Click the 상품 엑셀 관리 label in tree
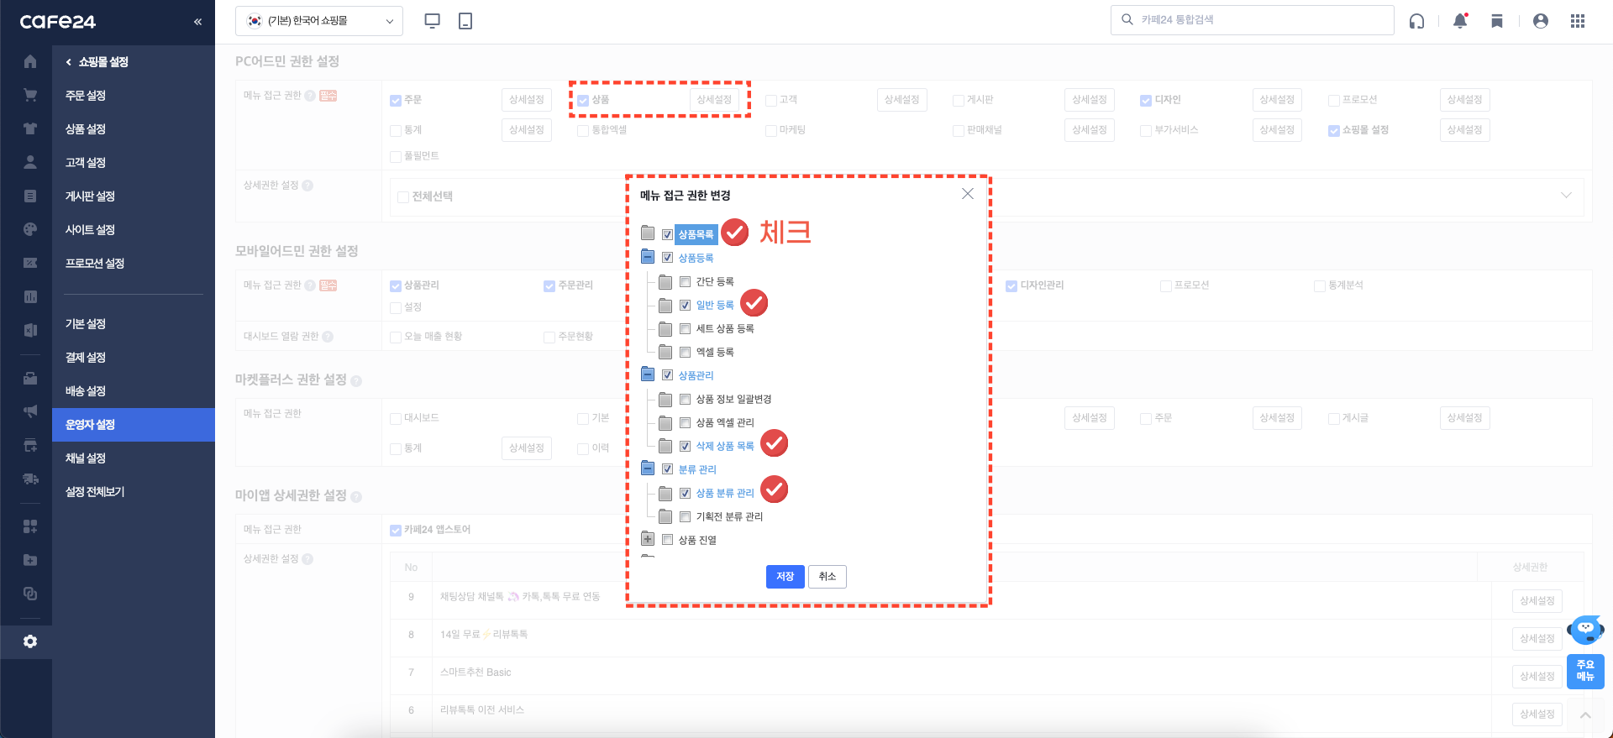This screenshot has height=738, width=1613. 725,423
